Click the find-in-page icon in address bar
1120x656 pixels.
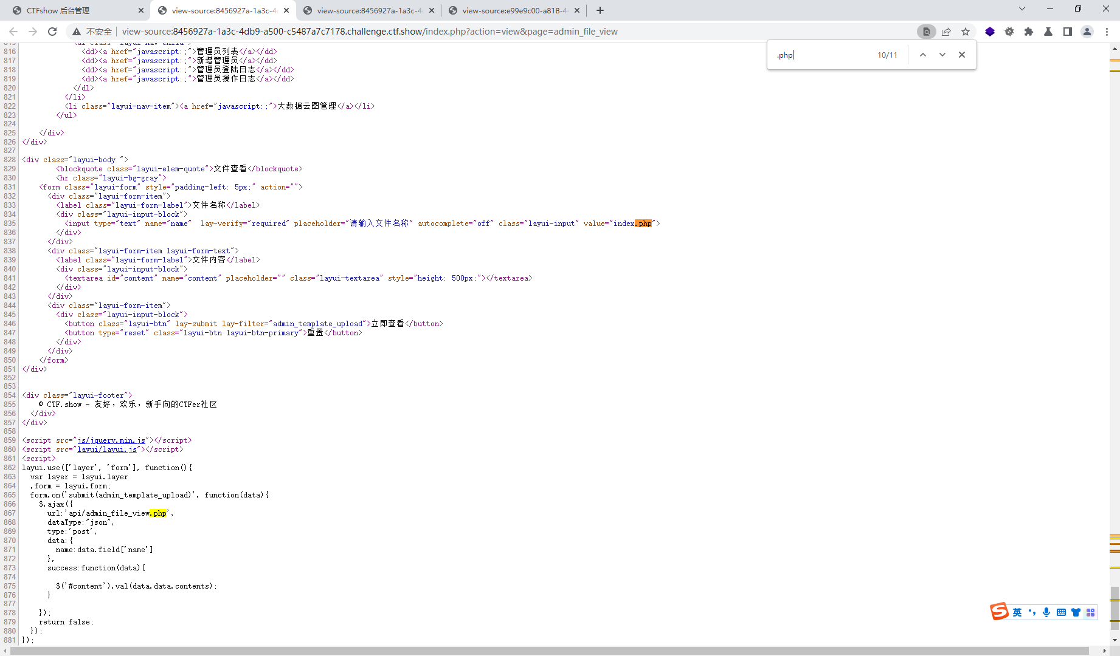point(926,32)
